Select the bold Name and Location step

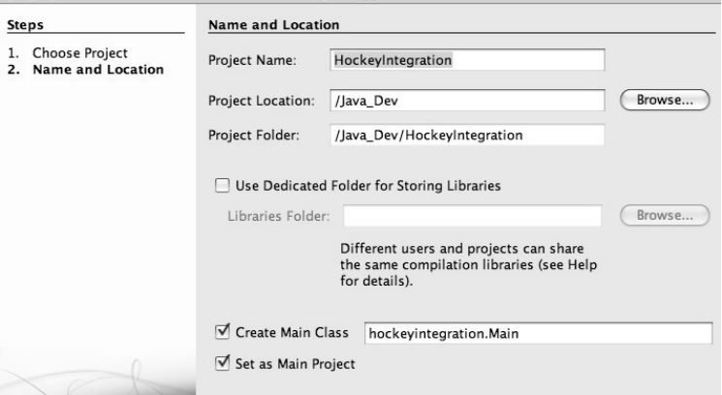pyautogui.click(x=98, y=70)
